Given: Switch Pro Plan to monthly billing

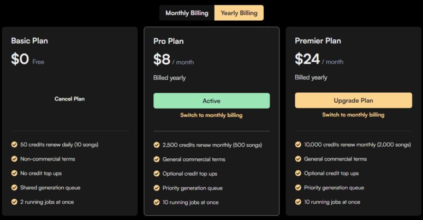Looking at the screenshot, I should pyautogui.click(x=211, y=115).
